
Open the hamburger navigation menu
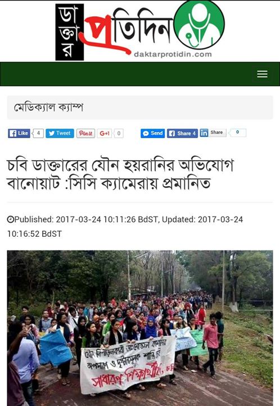click(x=262, y=74)
